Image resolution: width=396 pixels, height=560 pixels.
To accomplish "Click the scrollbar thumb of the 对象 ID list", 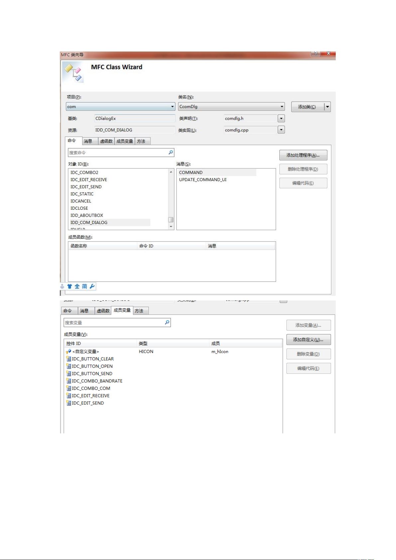I will (171, 220).
